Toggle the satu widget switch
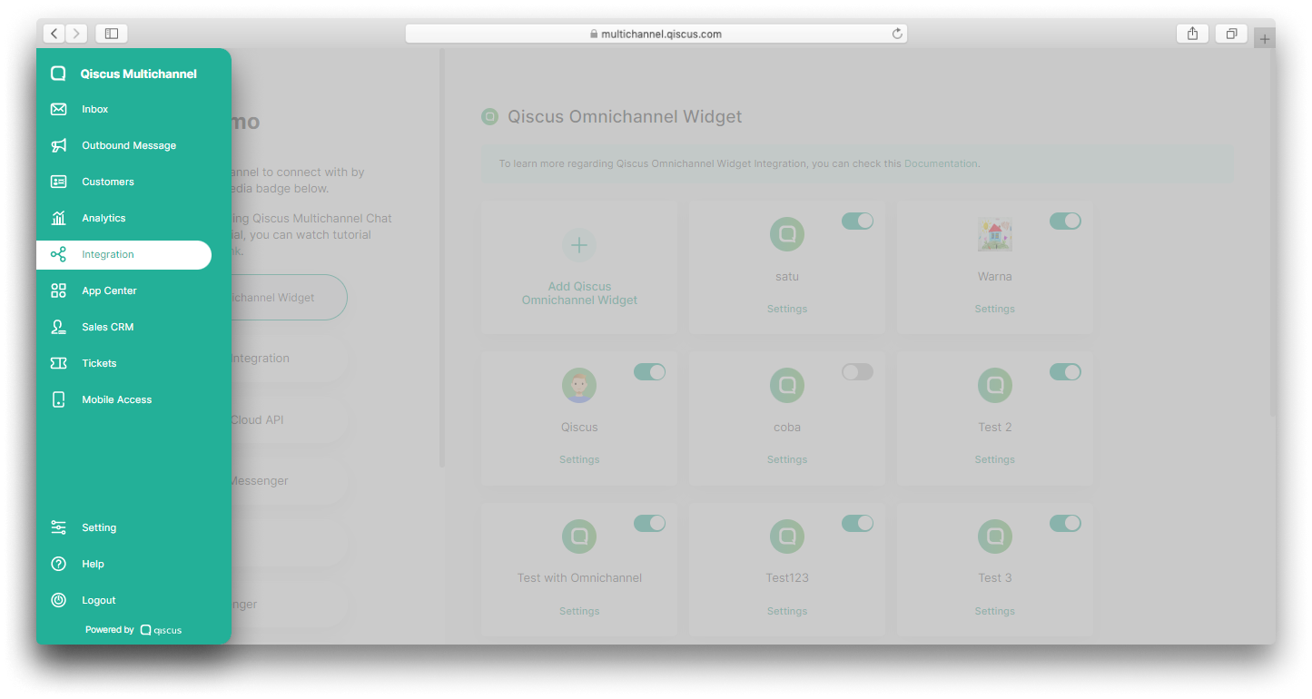Screen dimensions: 1312x699 click(857, 221)
